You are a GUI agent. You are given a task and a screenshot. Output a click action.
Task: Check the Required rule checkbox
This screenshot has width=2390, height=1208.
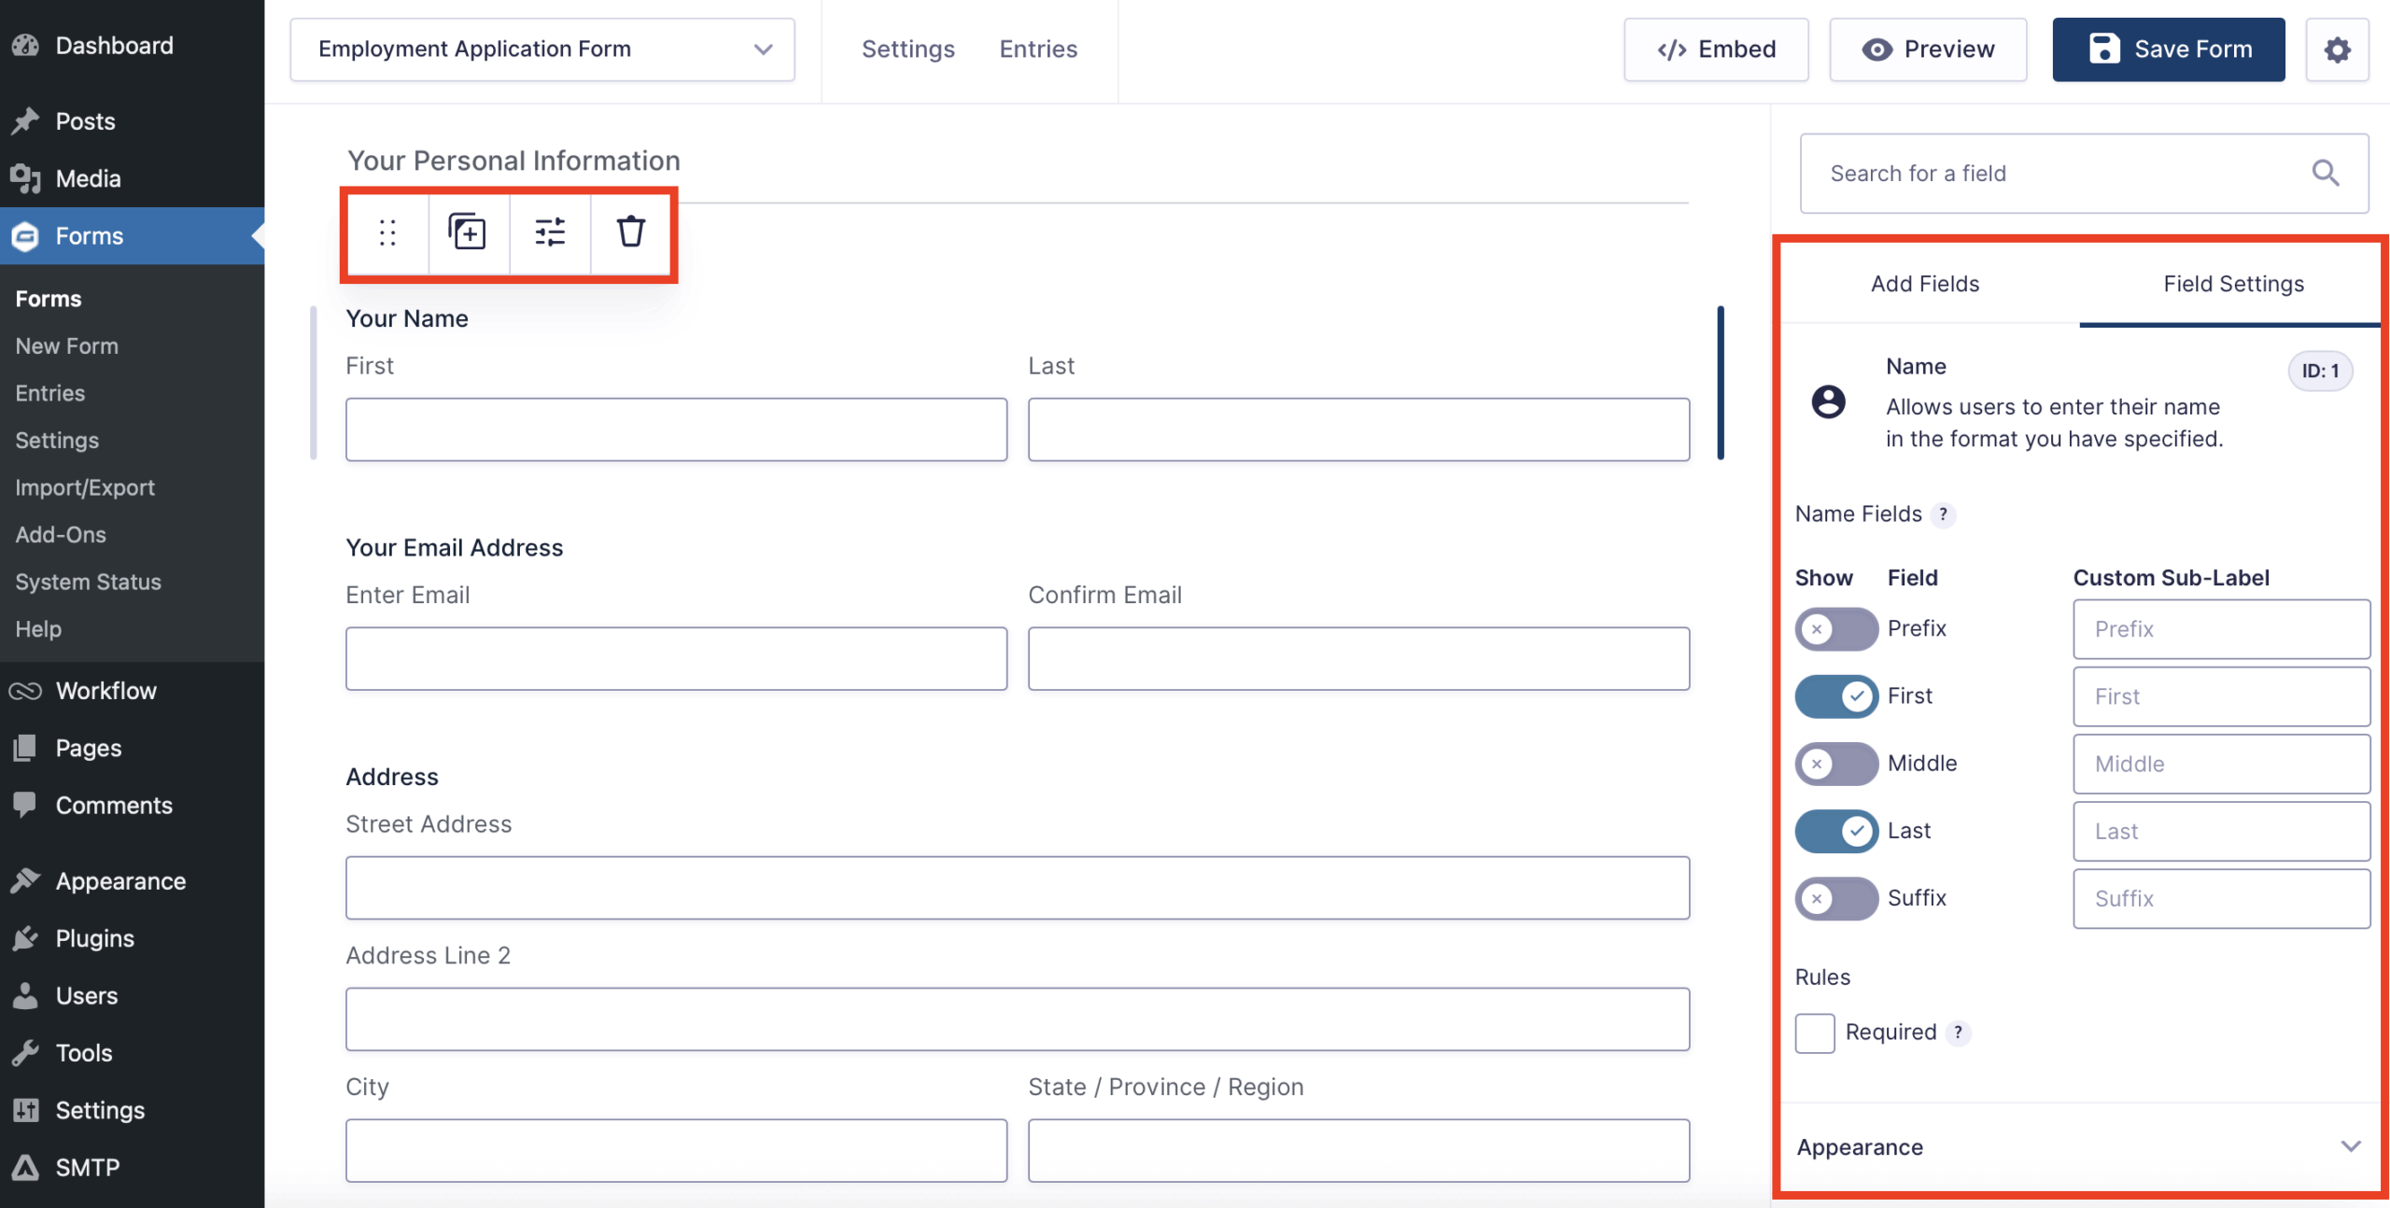(x=1814, y=1032)
